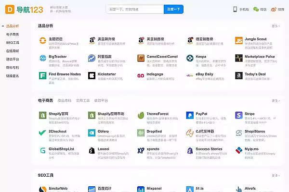
Task: Click the Weibo 微博 icon in header
Action: pyautogui.click(x=274, y=9)
